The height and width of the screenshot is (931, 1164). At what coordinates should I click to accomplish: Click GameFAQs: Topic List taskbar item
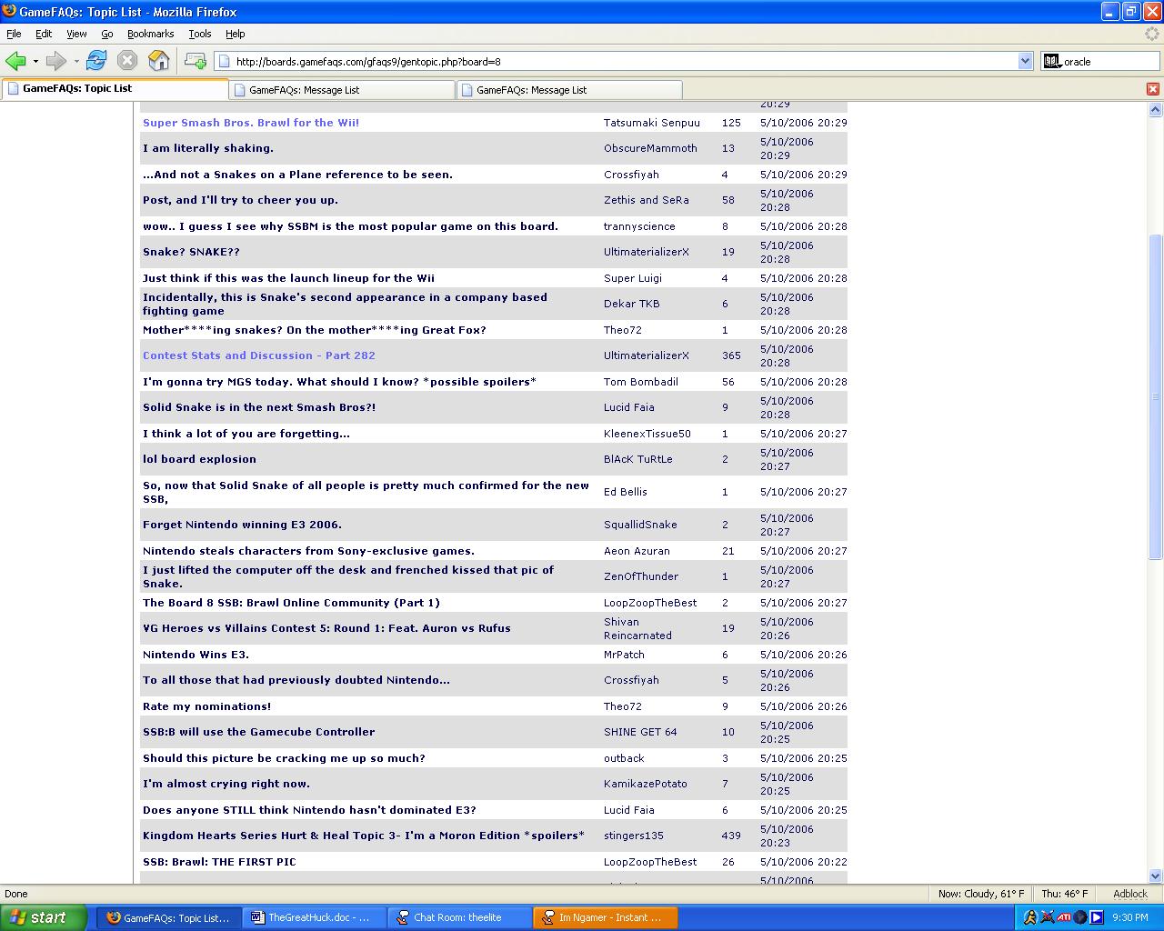[x=170, y=917]
